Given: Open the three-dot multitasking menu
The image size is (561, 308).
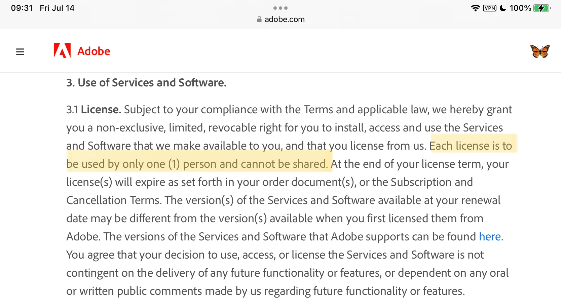Looking at the screenshot, I should click(280, 8).
